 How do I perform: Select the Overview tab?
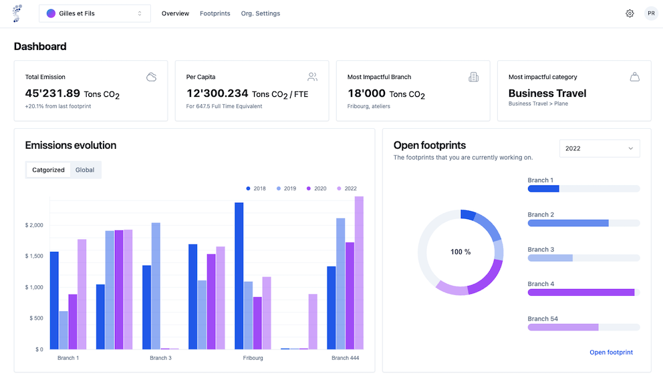tap(175, 13)
